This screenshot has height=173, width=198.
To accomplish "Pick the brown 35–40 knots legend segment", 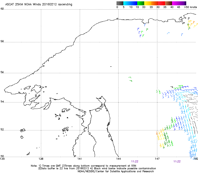I will point(169,3).
